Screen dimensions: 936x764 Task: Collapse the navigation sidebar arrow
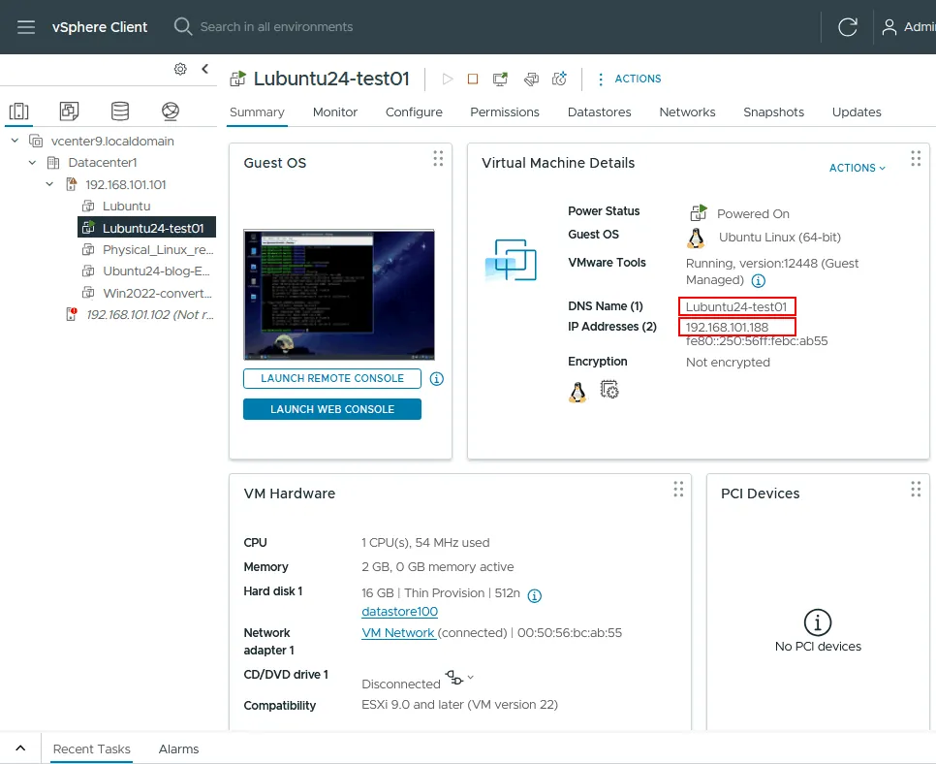204,69
